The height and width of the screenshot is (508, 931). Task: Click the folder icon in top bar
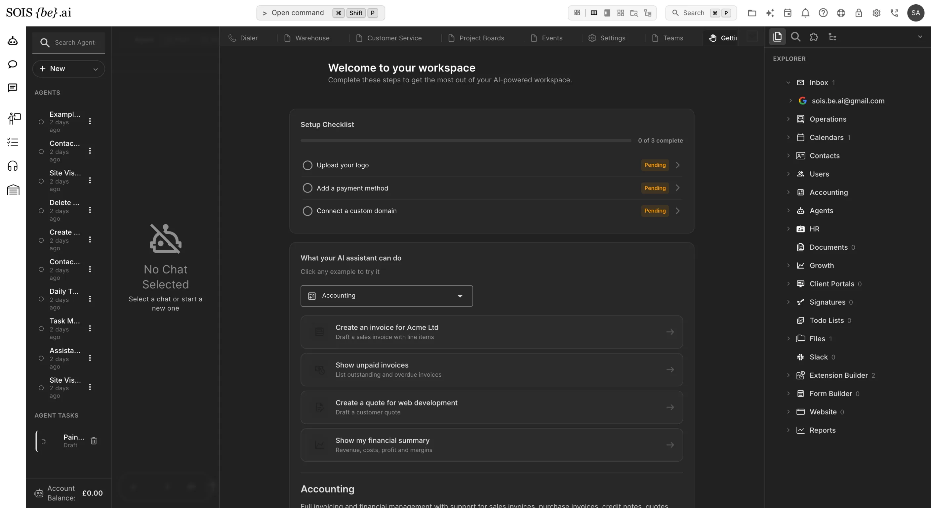tap(752, 13)
